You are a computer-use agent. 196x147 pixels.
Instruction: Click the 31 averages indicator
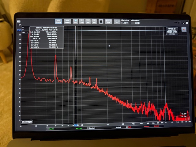tap(27, 121)
